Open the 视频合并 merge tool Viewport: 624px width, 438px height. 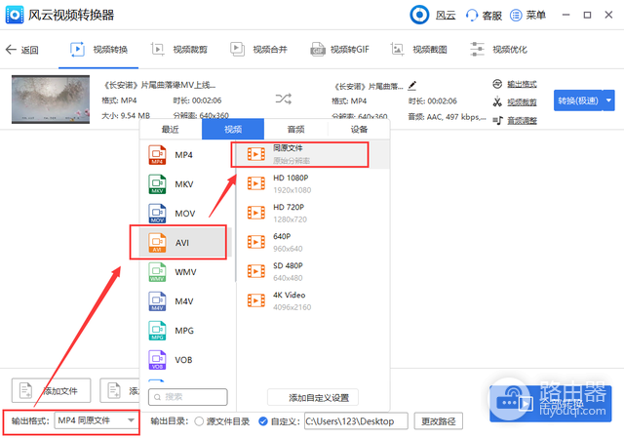point(258,50)
